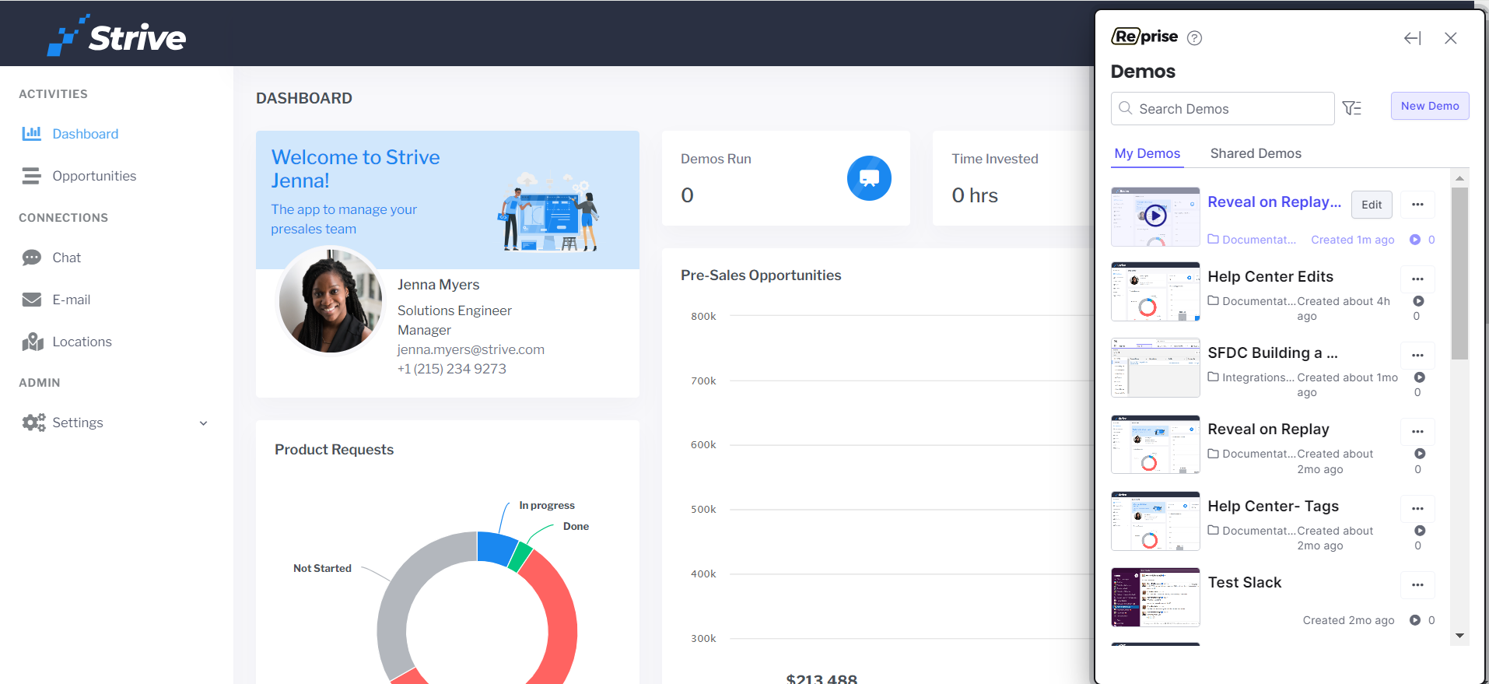The height and width of the screenshot is (684, 1489).
Task: Open the Help Center Edits demo thumbnail
Action: (x=1155, y=292)
